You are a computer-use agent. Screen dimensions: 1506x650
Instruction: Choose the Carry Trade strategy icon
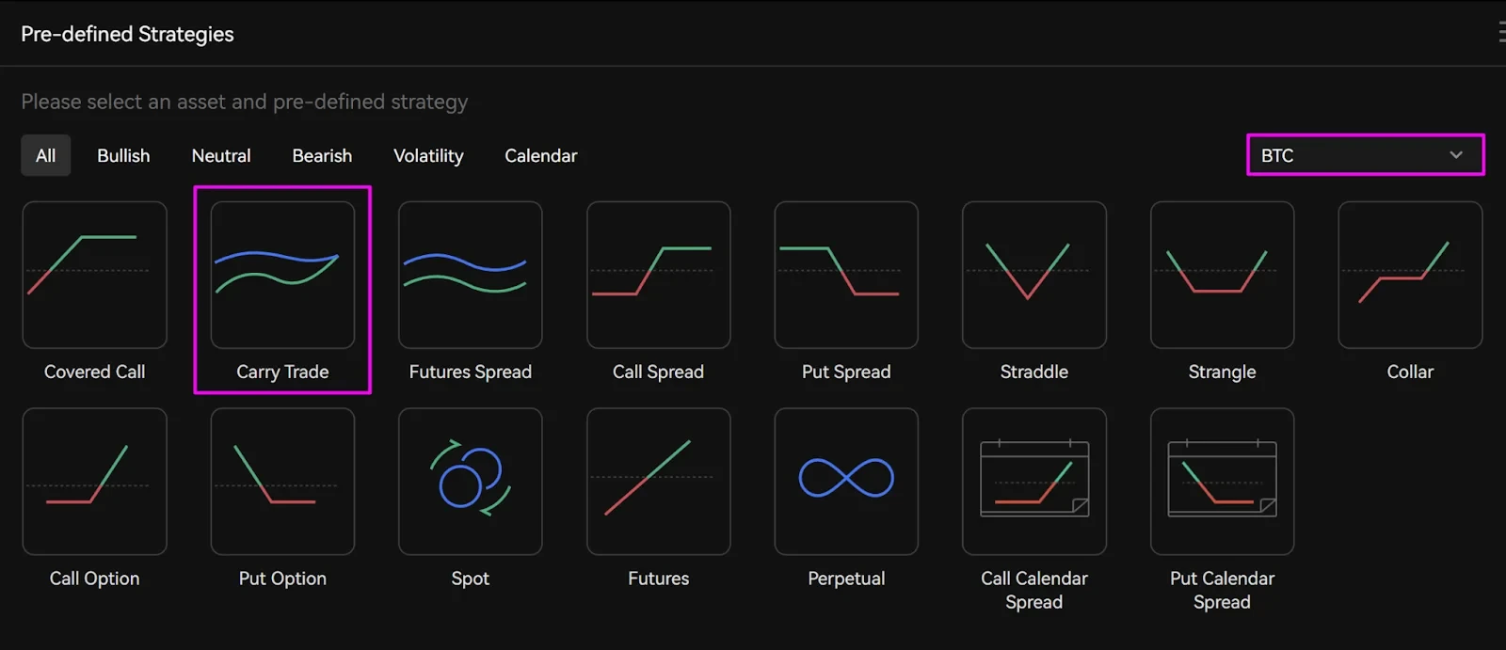click(282, 275)
